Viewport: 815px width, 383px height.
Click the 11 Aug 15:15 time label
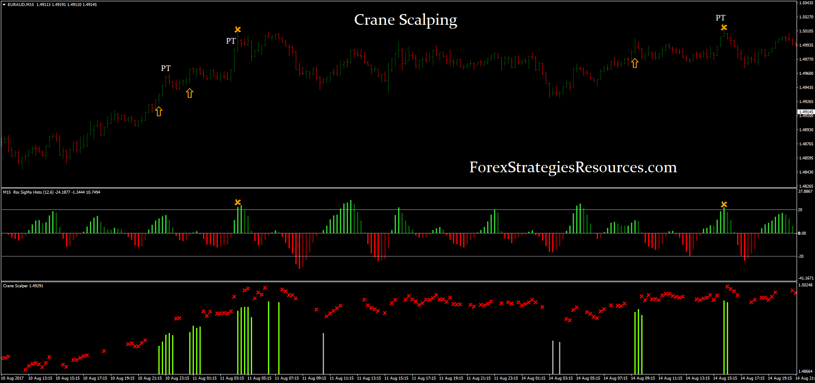tap(397, 378)
